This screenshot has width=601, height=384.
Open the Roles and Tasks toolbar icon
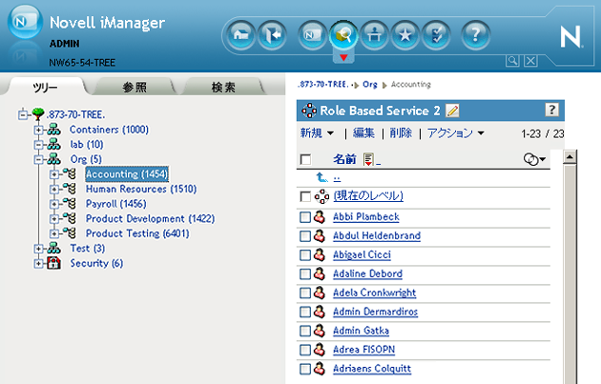coord(312,35)
